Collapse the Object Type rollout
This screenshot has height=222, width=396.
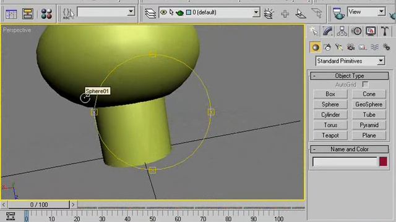349,76
